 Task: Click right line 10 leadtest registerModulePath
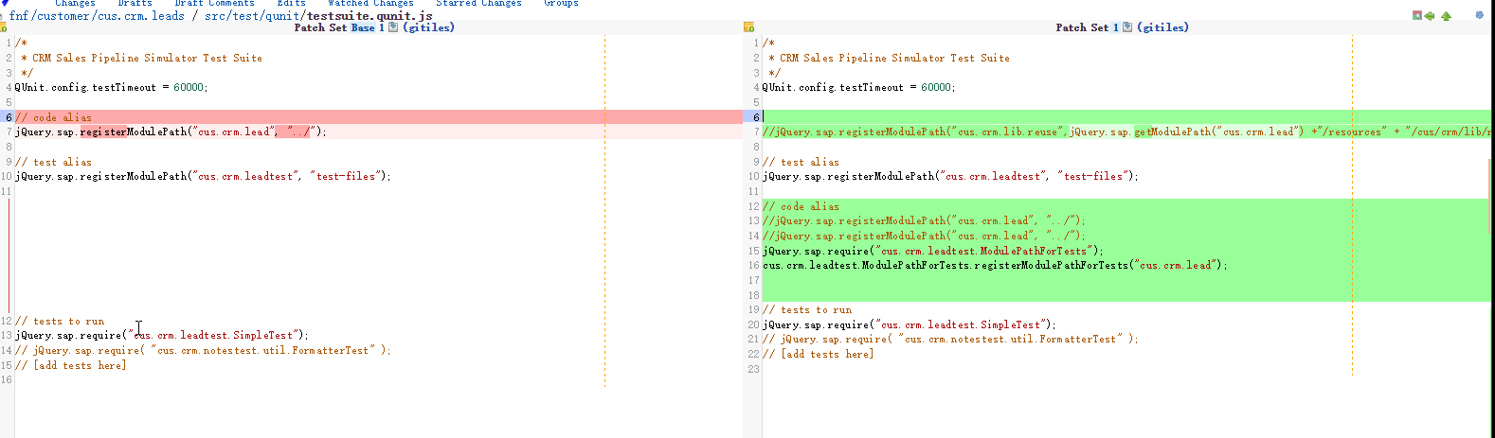(x=950, y=176)
